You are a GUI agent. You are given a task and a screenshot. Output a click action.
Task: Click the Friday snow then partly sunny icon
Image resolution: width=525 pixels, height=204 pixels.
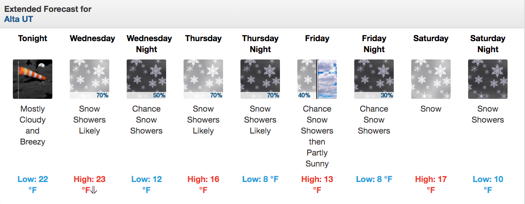coord(317,79)
